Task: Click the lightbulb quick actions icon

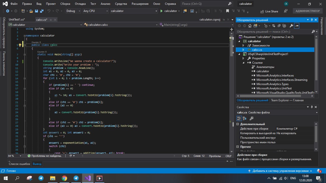Action: pyautogui.click(x=20, y=45)
